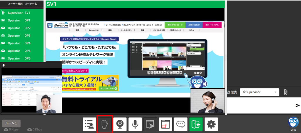Toggle the webcam camera button
The image size is (301, 133).
point(120,124)
